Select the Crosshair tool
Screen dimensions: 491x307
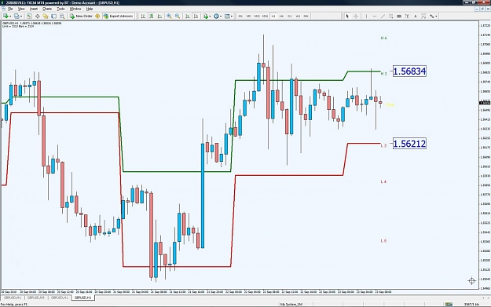coord(356,16)
